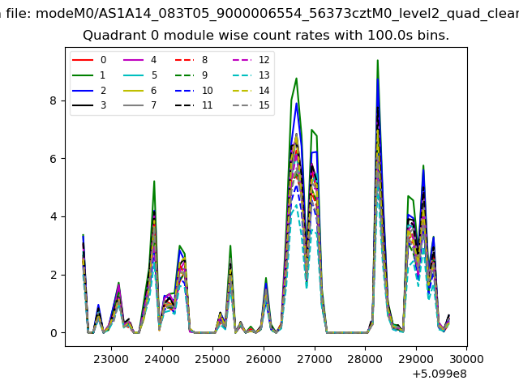Click the tallest green peak near 28200
The width and height of the screenshot is (519, 389).
(377, 61)
